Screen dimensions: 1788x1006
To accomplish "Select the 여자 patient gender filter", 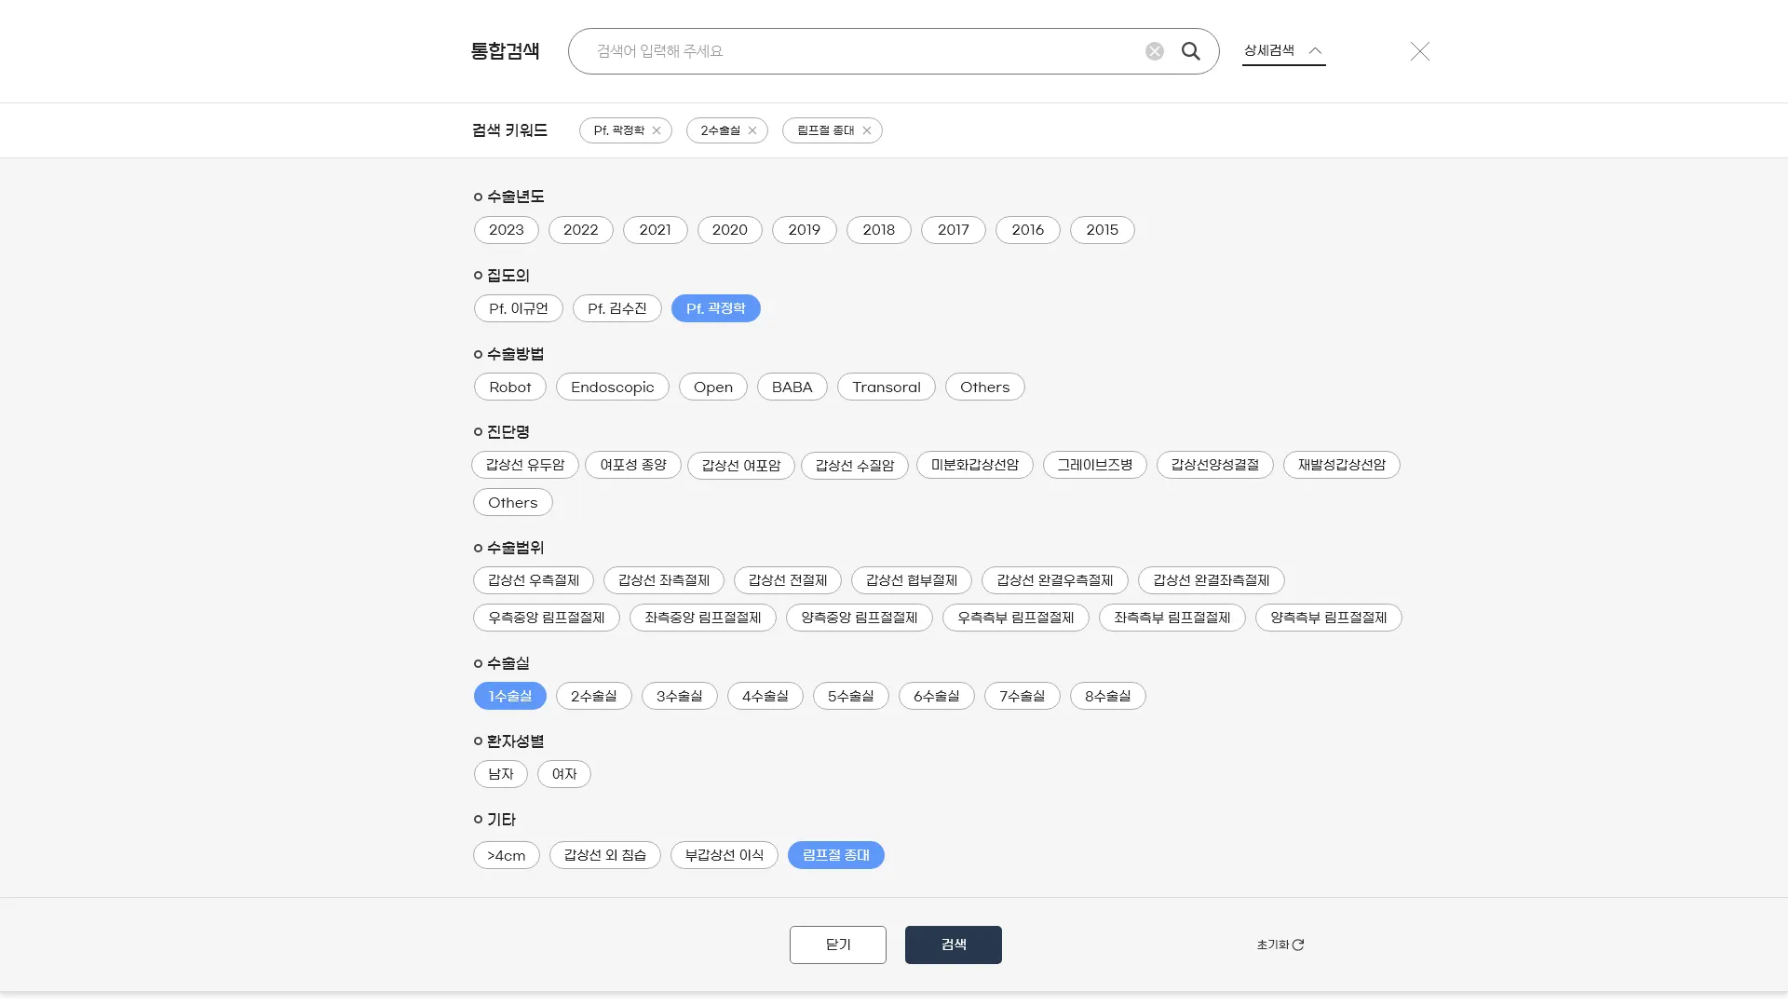I will click(x=563, y=774).
